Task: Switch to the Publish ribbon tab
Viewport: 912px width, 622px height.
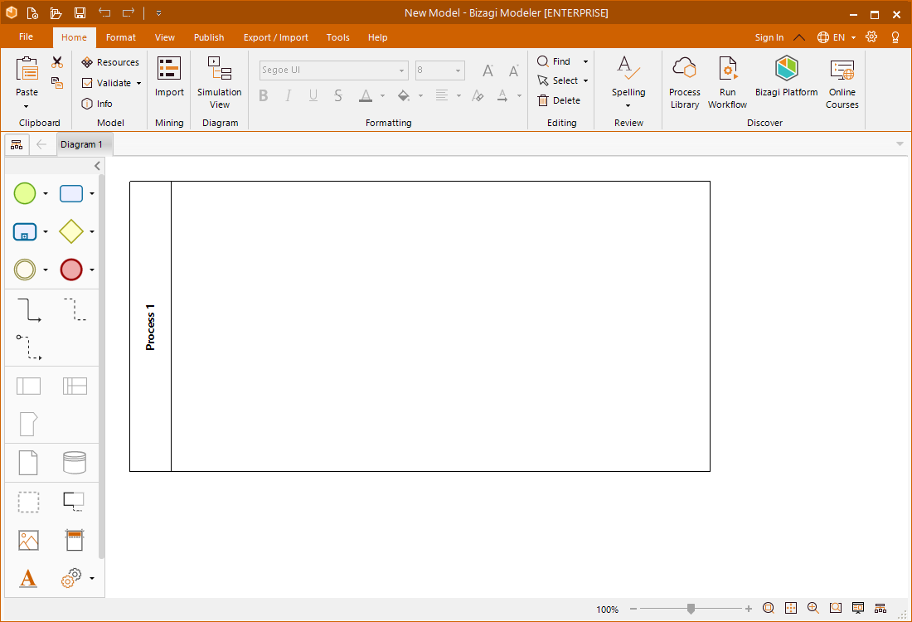Action: 209,37
